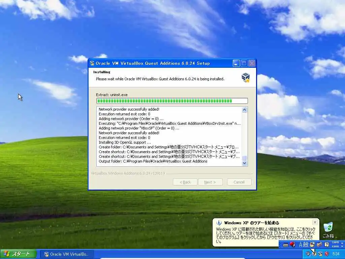The width and height of the screenshot is (345, 259).
Task: Click the clock showing 5:34
Action: [336, 254]
